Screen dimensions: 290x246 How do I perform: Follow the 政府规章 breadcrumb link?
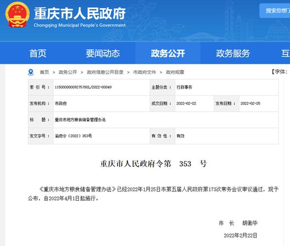click(175, 72)
